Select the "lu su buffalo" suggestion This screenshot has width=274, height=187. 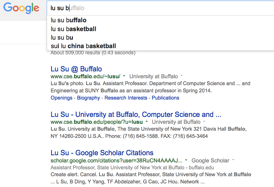point(69,20)
